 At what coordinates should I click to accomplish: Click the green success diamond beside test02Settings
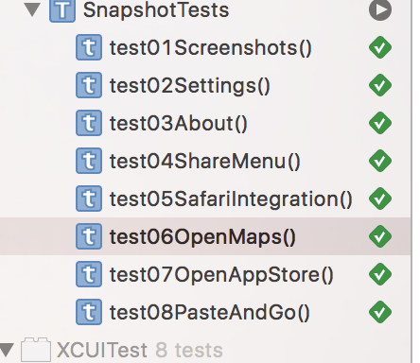tap(380, 85)
